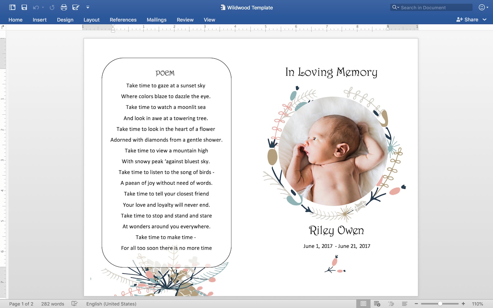Click the 282 words count

coord(53,304)
